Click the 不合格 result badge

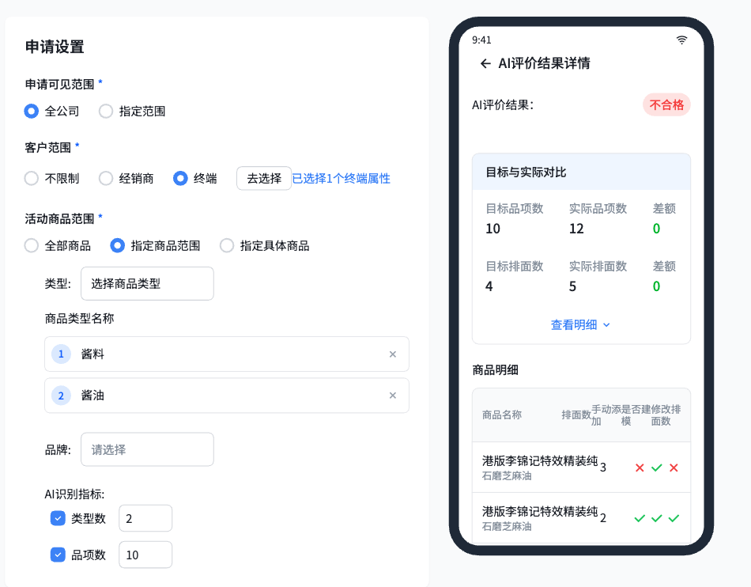[x=666, y=104]
